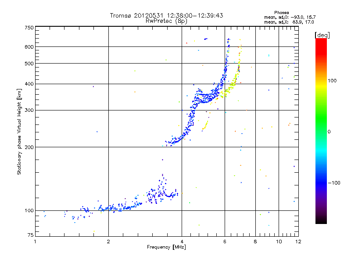Click the '400' y-axis tick label
Screen dimensions: 351x263
pos(29,84)
